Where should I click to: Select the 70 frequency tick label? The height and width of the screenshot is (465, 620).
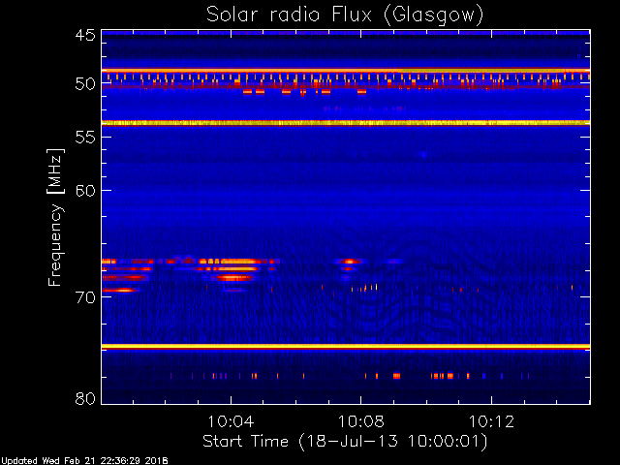click(85, 297)
